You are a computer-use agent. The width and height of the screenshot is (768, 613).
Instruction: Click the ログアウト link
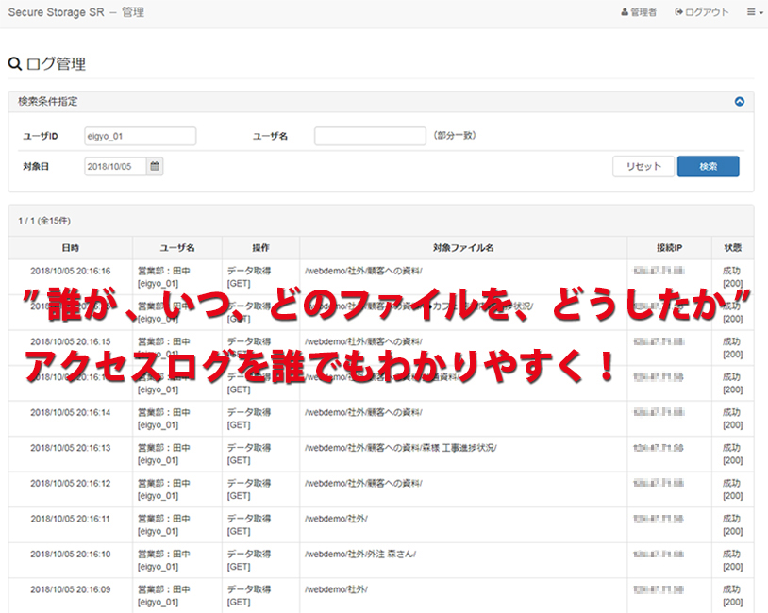click(x=702, y=12)
